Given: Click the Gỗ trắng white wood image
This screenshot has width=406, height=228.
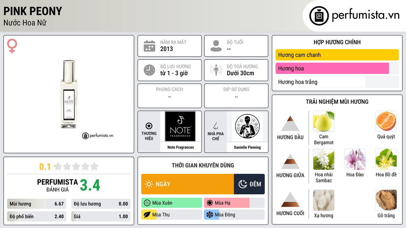Looking at the screenshot, I should pos(386,200).
